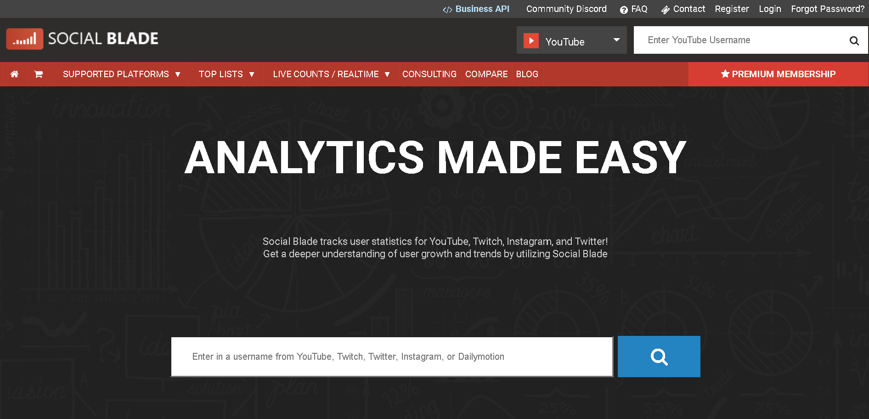The width and height of the screenshot is (869, 419).
Task: Expand Live Counts / Realtime menu
Action: (331, 74)
